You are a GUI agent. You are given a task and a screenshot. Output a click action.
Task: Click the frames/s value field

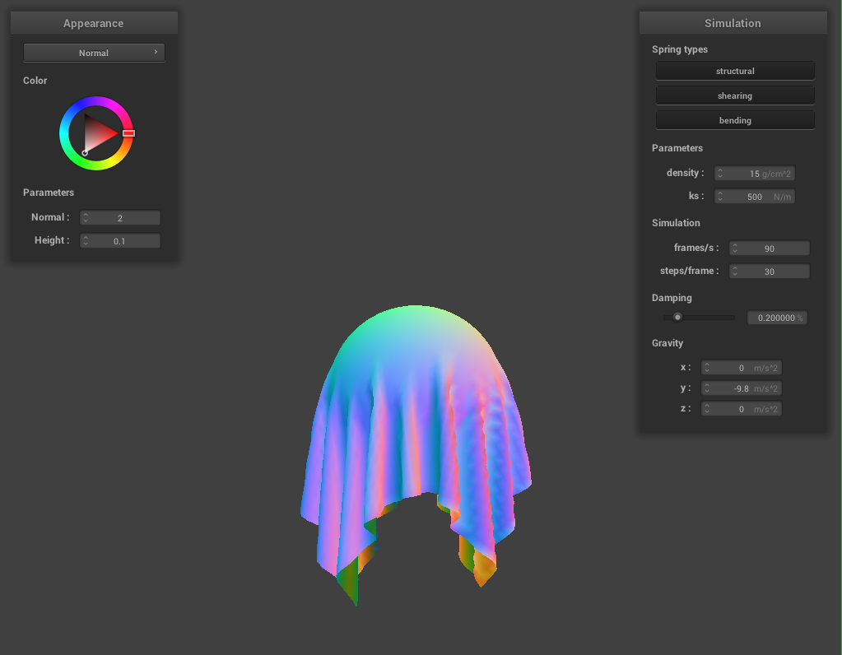[769, 248]
